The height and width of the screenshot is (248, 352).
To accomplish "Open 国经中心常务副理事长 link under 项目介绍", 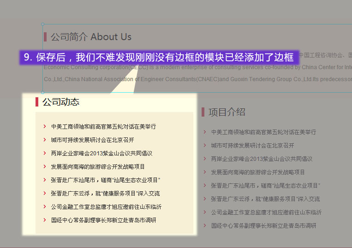I will click(263, 226).
